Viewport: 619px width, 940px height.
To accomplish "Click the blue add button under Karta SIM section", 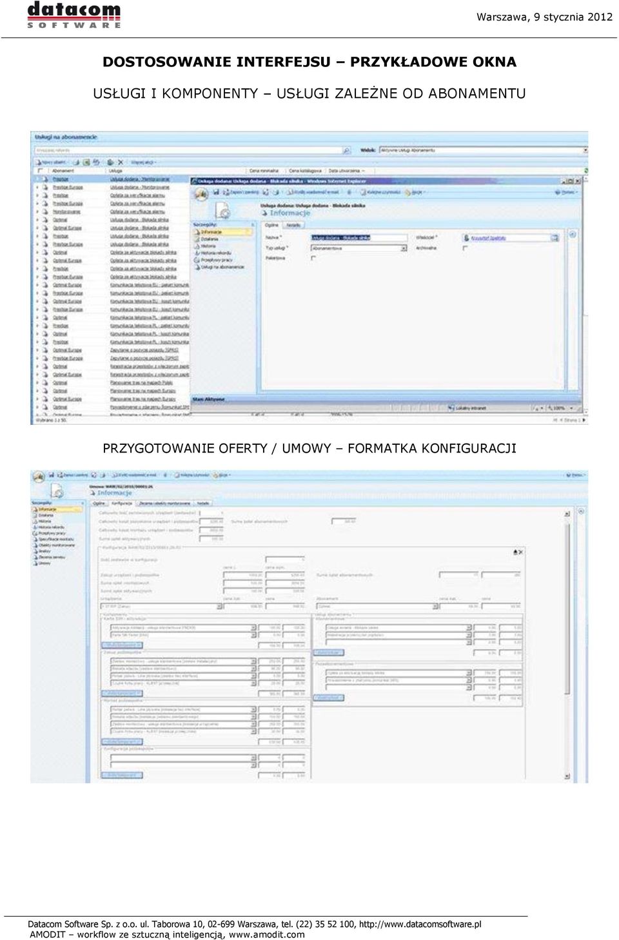I will 122,645.
